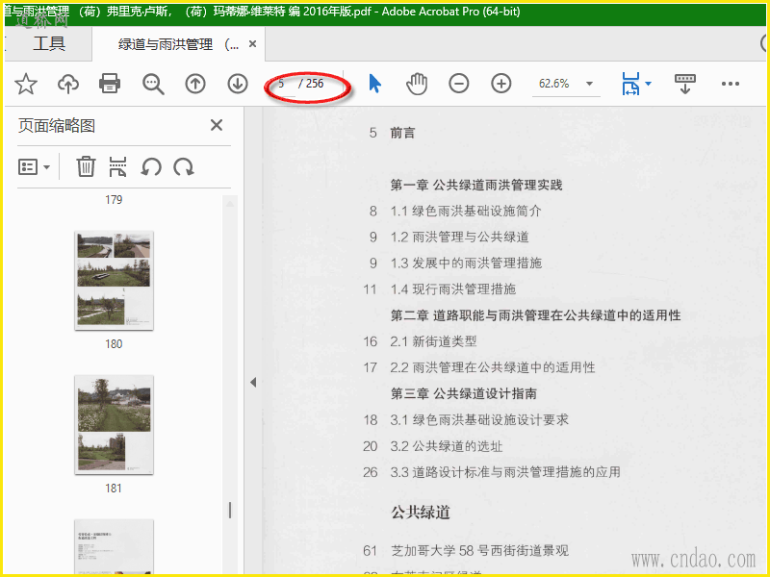Switch to the 工具 tab
770x577 pixels.
[x=49, y=43]
